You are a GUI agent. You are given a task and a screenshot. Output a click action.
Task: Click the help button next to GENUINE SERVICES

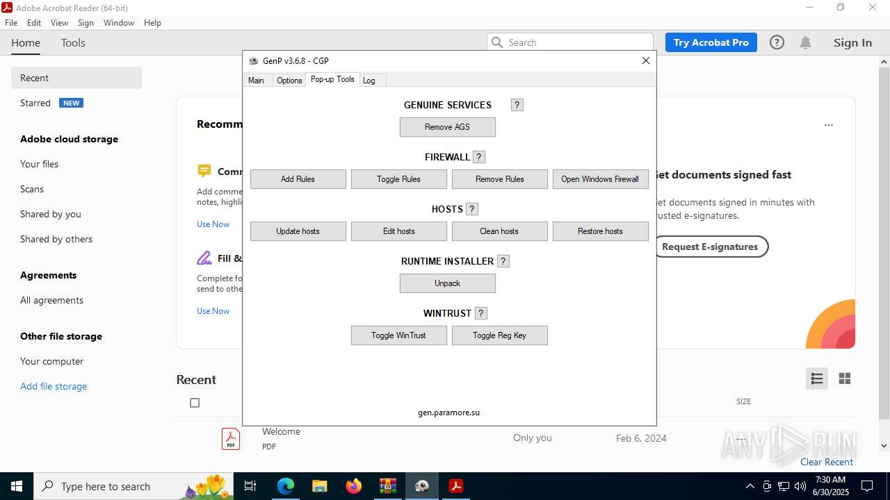pos(517,105)
